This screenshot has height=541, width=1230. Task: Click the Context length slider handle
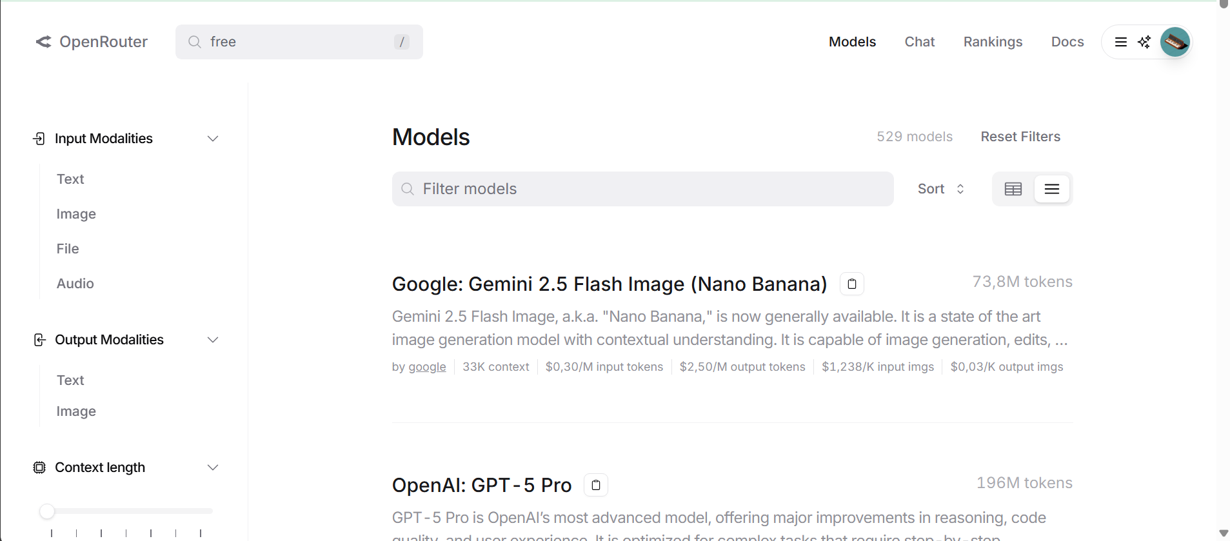click(x=47, y=511)
